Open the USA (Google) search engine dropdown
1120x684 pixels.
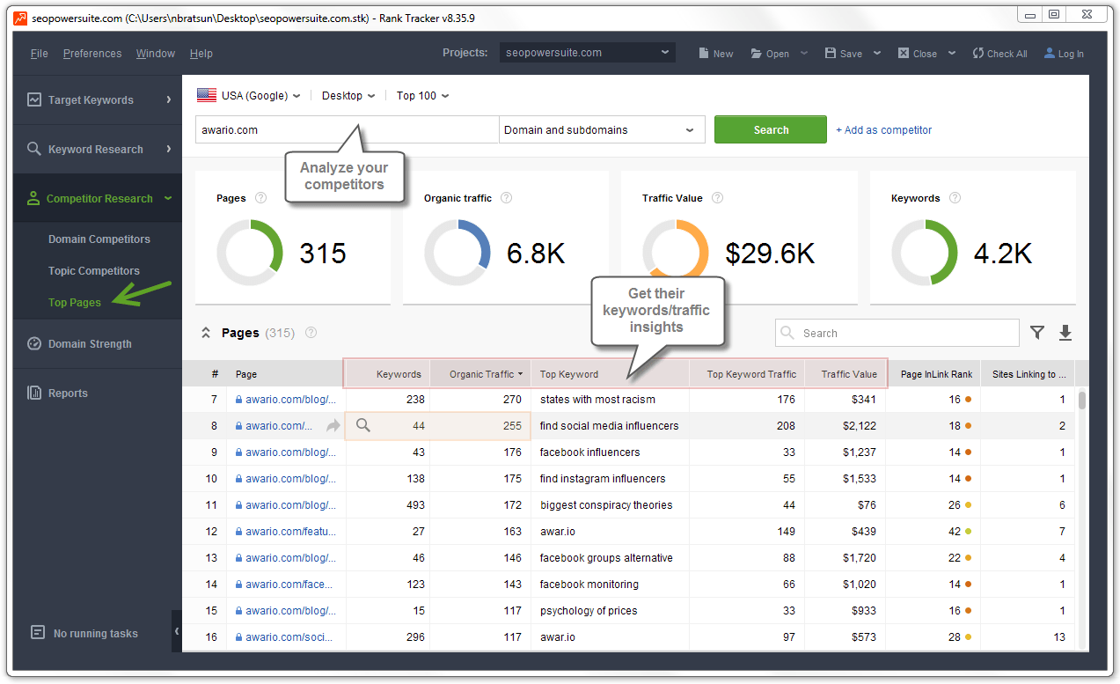coord(249,95)
